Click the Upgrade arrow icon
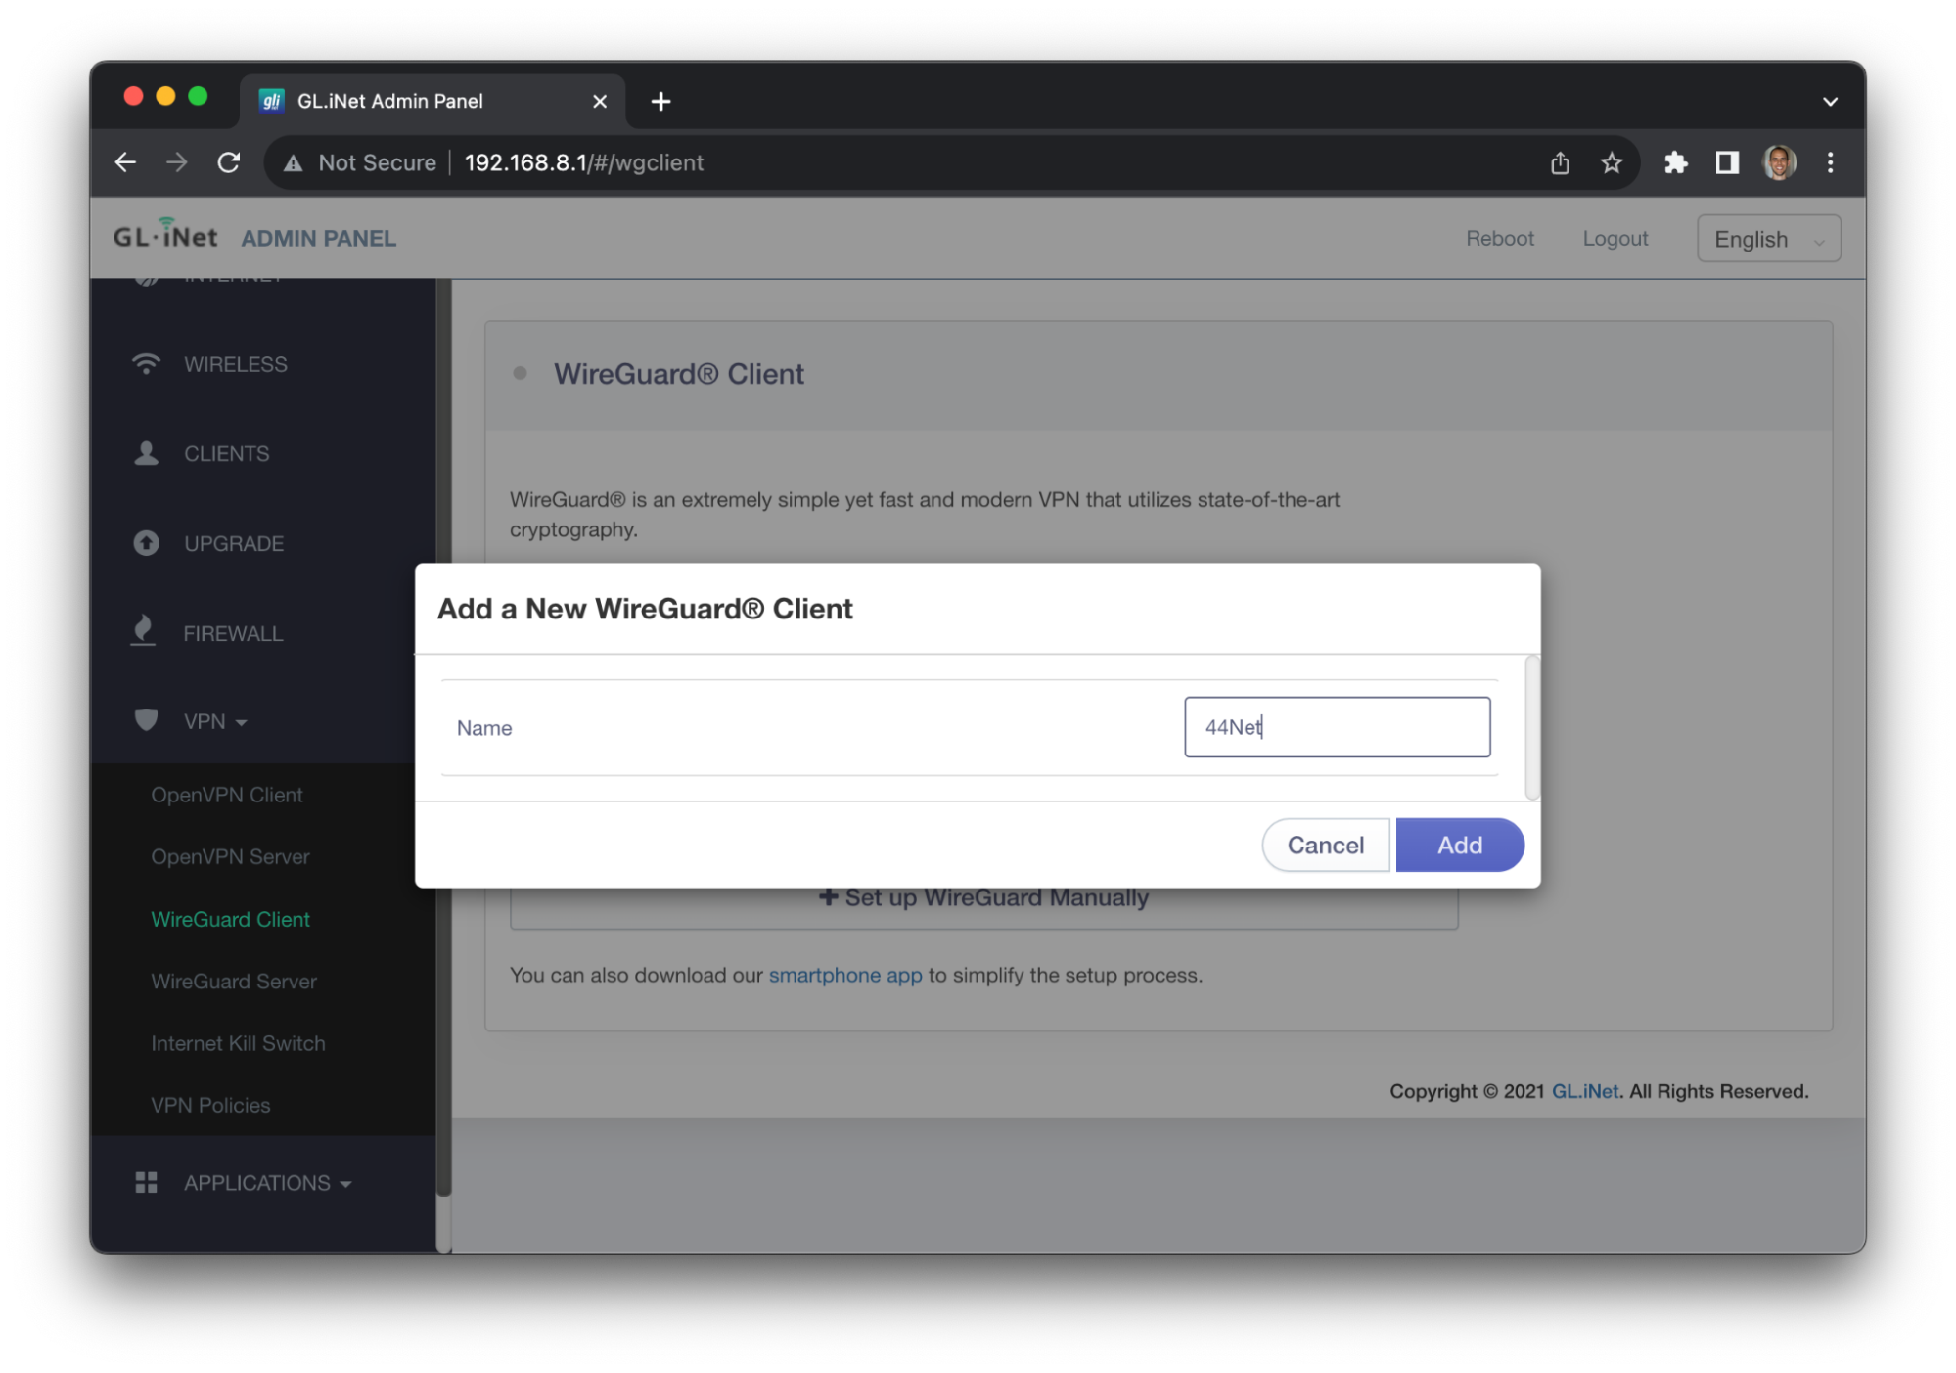This screenshot has height=1373, width=1956. click(x=146, y=543)
